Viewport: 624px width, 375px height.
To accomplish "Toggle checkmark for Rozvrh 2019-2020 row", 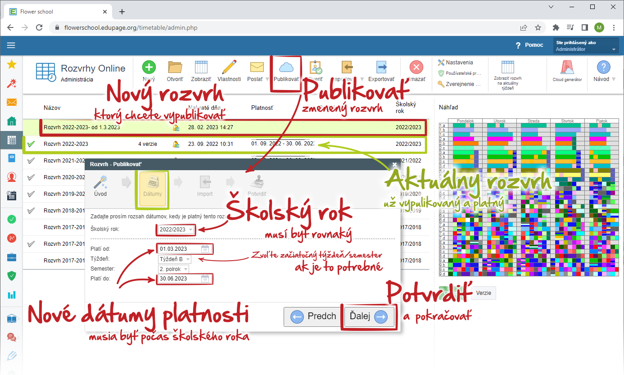I will (x=31, y=194).
